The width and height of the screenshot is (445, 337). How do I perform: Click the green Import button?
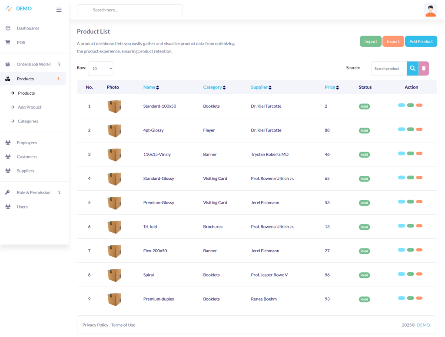[370, 41]
